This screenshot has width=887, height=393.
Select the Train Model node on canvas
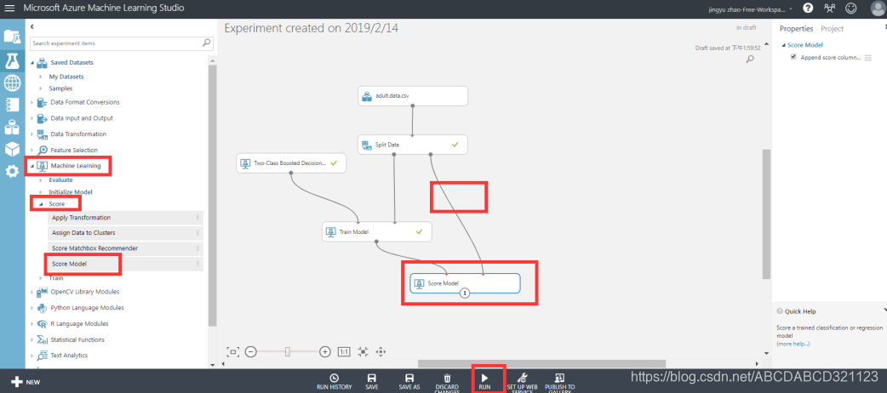coord(377,232)
